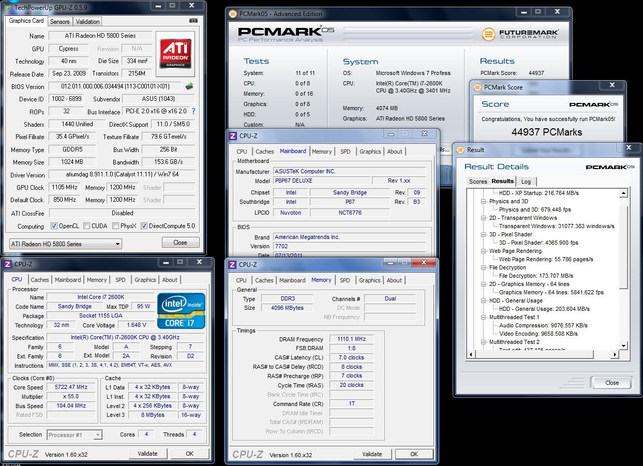Open Memory tab in the Mainboard CPU-Z window
Image resolution: width=643 pixels, height=466 pixels.
click(x=322, y=152)
